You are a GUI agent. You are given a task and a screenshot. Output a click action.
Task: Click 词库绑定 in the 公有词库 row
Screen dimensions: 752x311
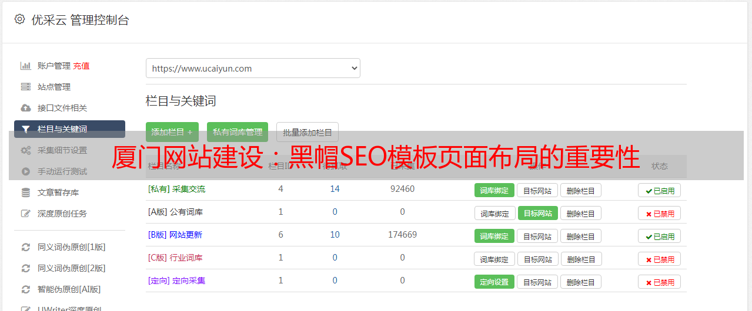494,213
